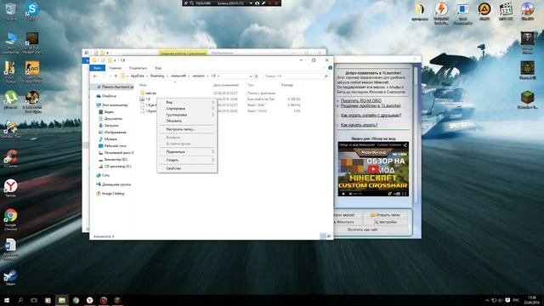
Task: Open TLauncher link Как играть онлайн с друзьями?
Action: pyautogui.click(x=371, y=115)
